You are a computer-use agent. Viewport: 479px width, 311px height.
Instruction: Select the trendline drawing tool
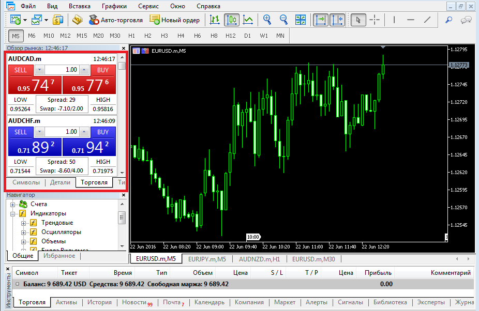427,20
